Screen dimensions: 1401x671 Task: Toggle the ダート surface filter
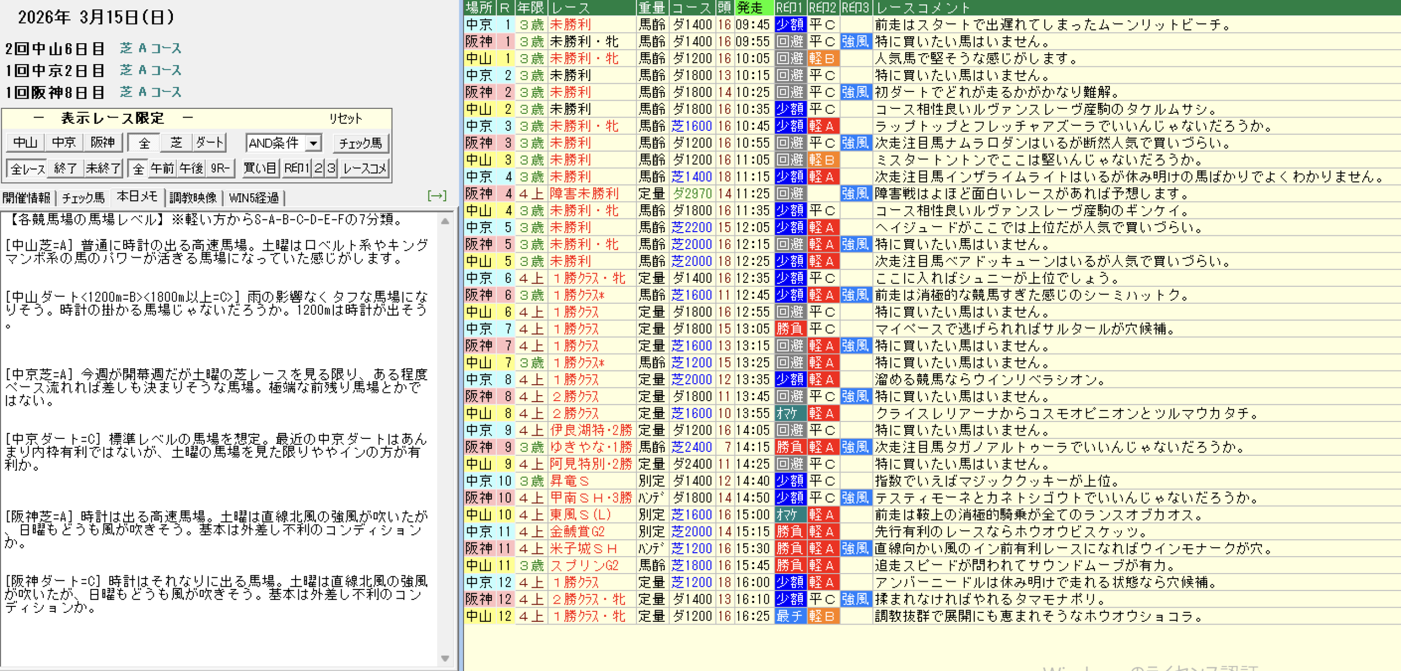pos(210,143)
